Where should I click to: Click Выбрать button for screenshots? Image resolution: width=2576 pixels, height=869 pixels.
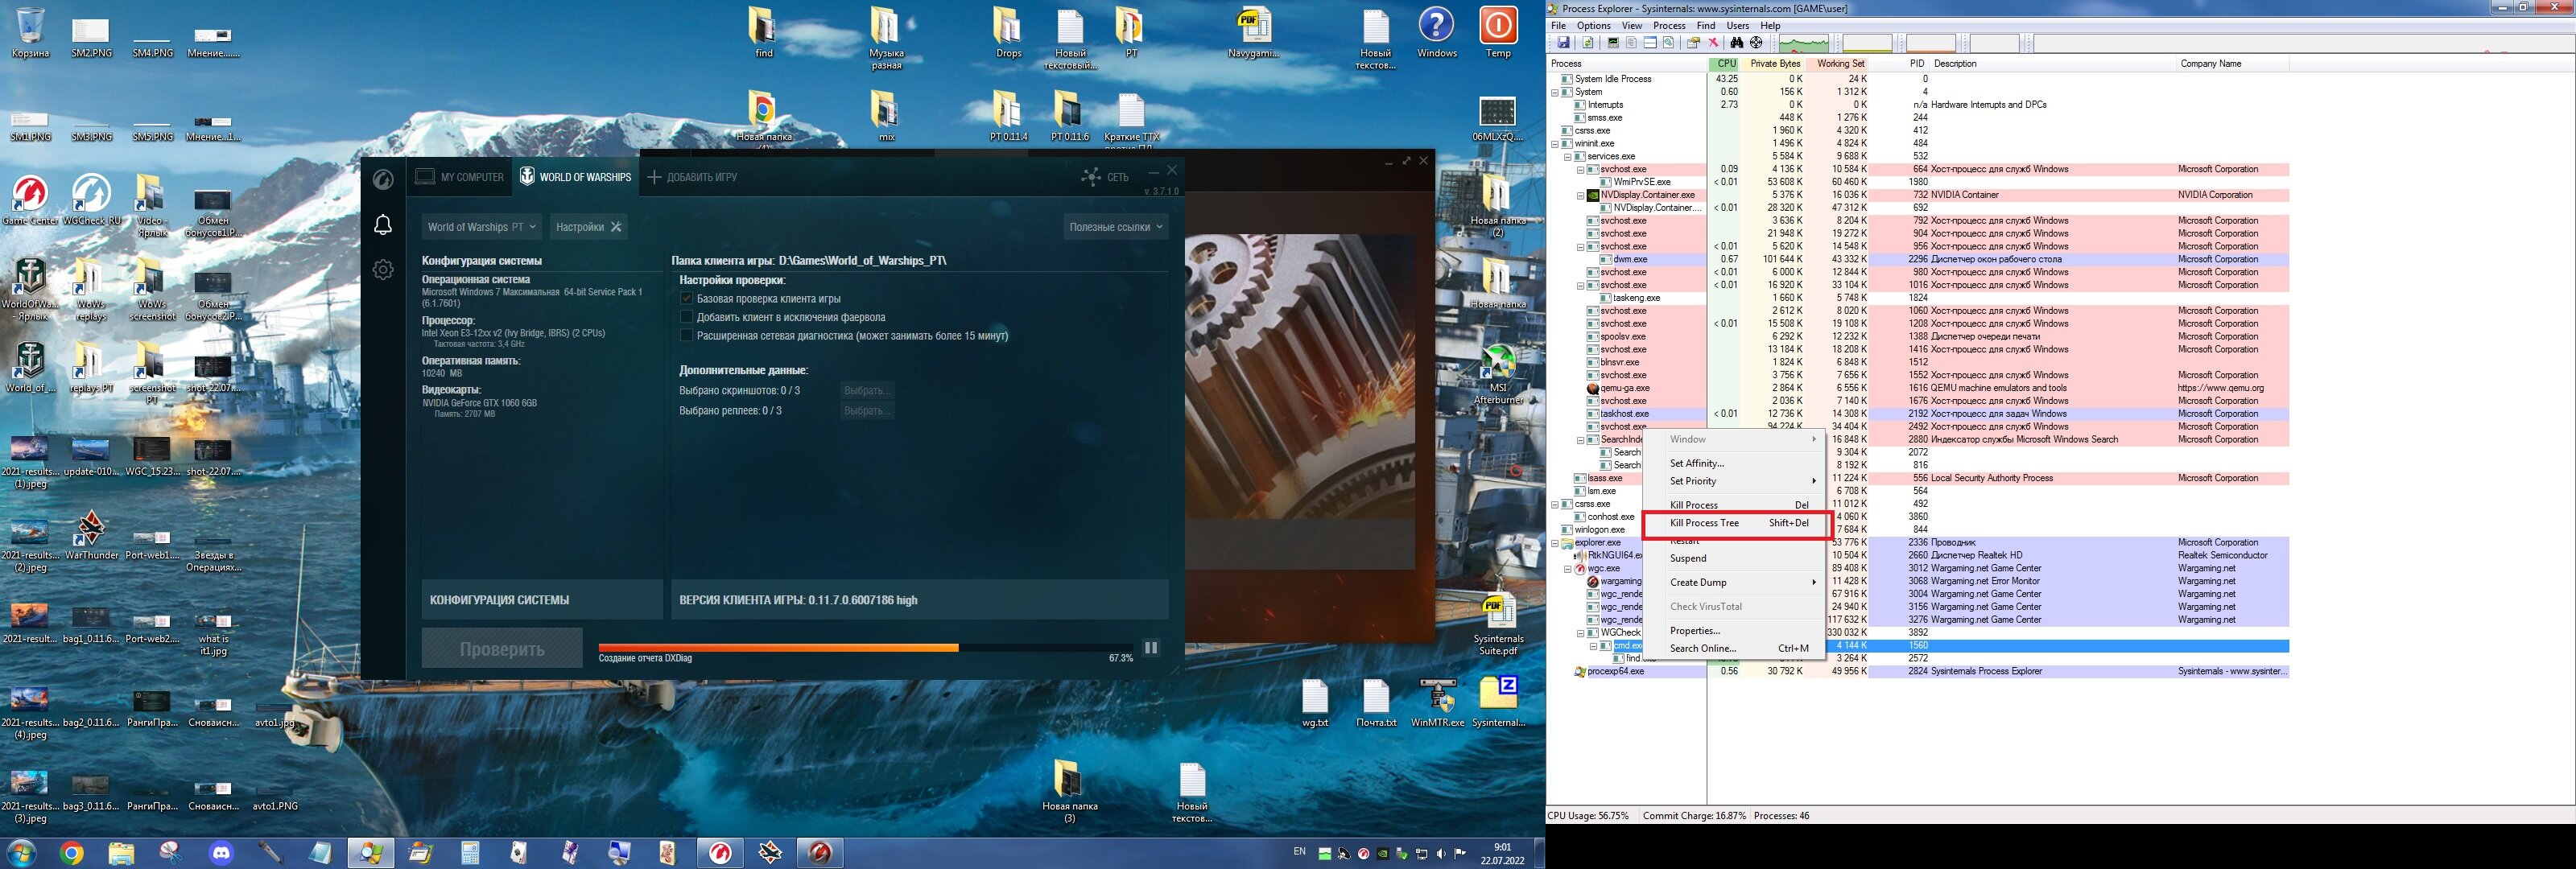pos(866,390)
